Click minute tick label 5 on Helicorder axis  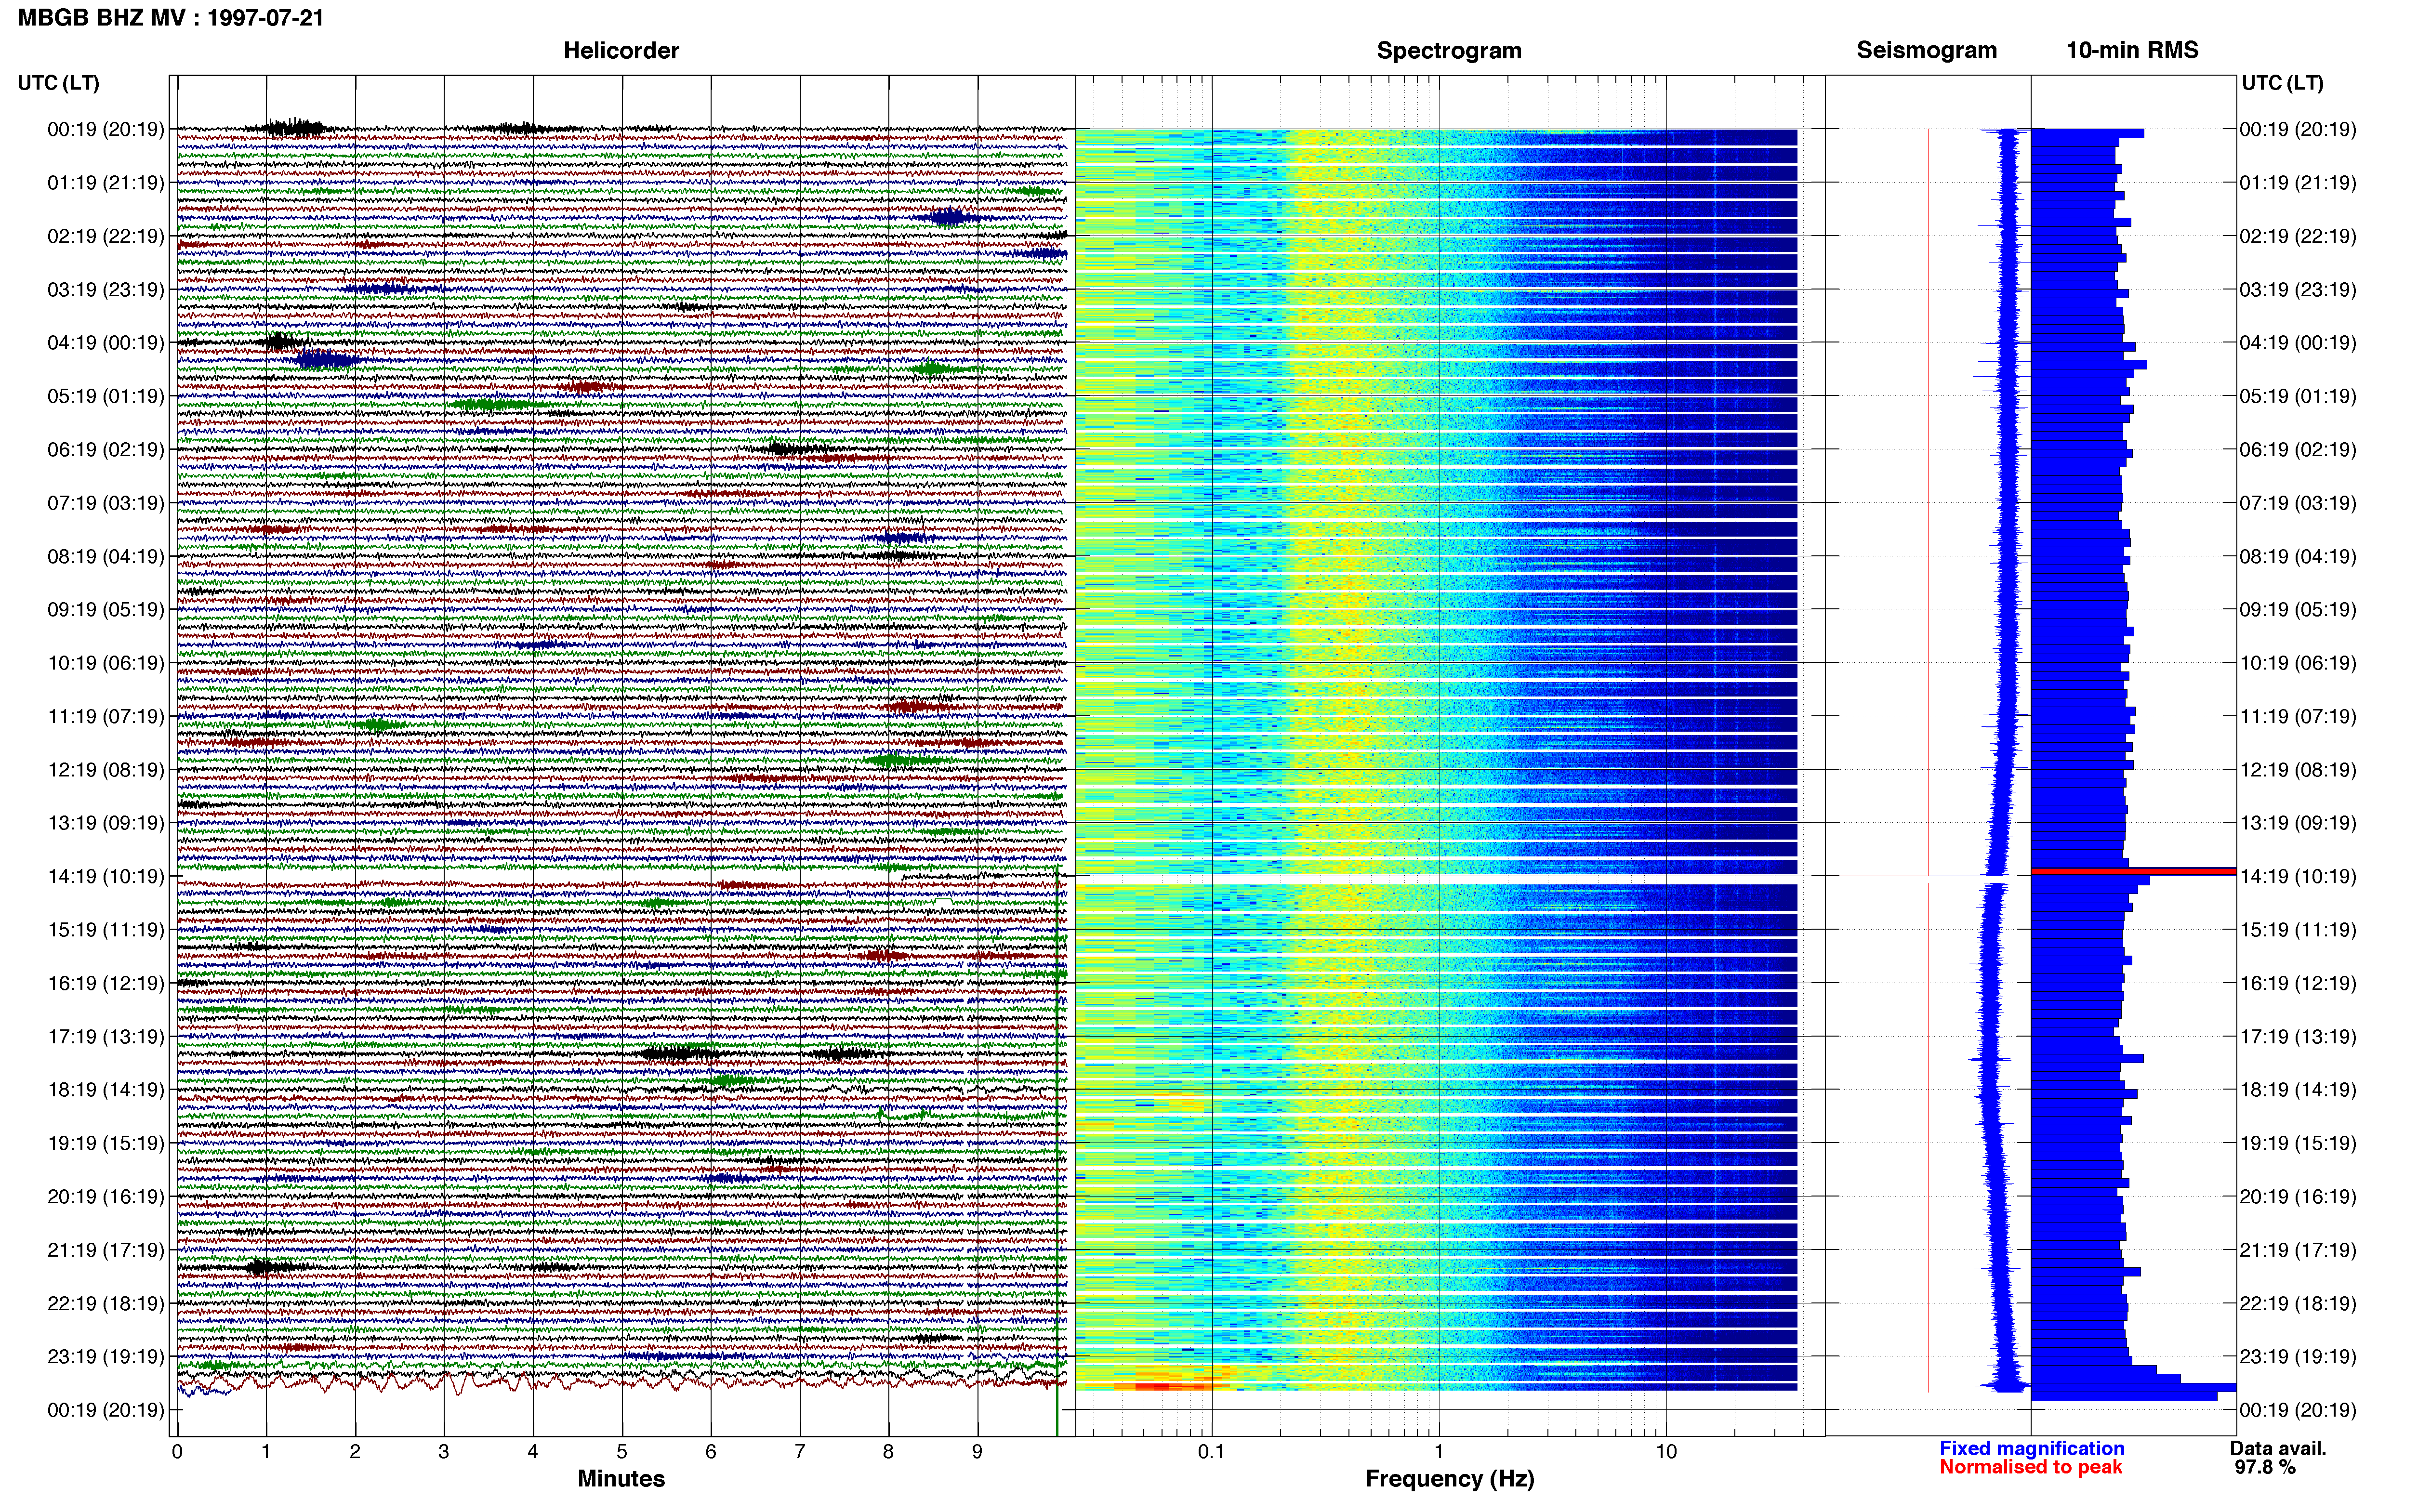point(622,1452)
